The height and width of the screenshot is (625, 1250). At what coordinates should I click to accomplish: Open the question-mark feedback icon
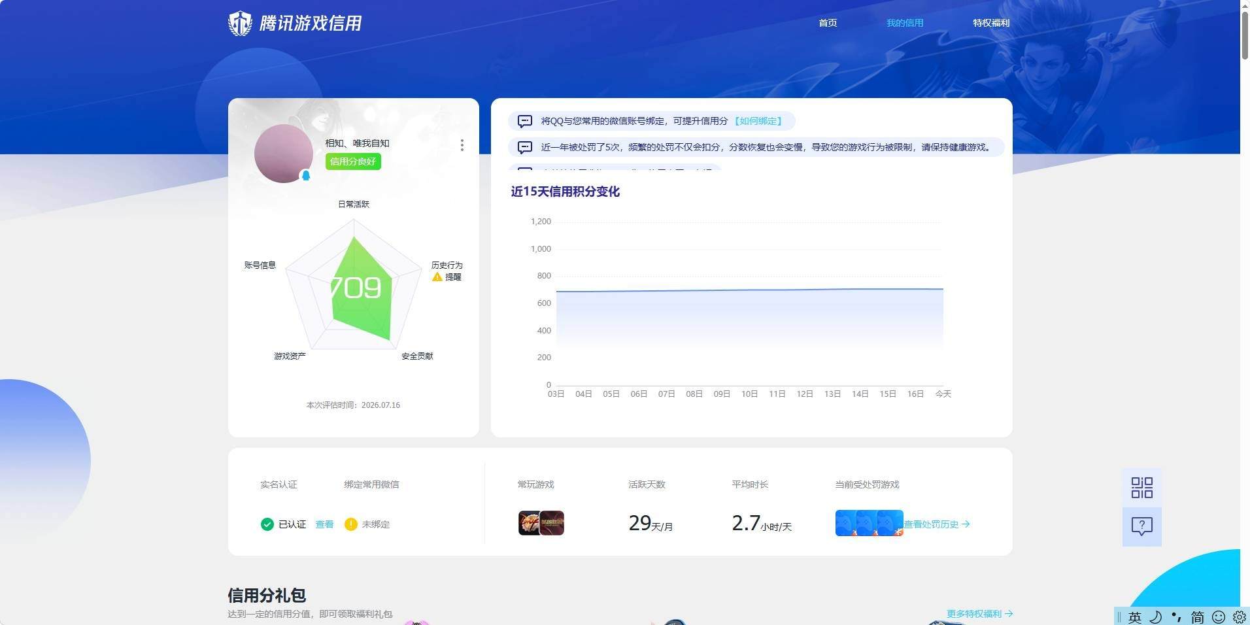[x=1141, y=526]
